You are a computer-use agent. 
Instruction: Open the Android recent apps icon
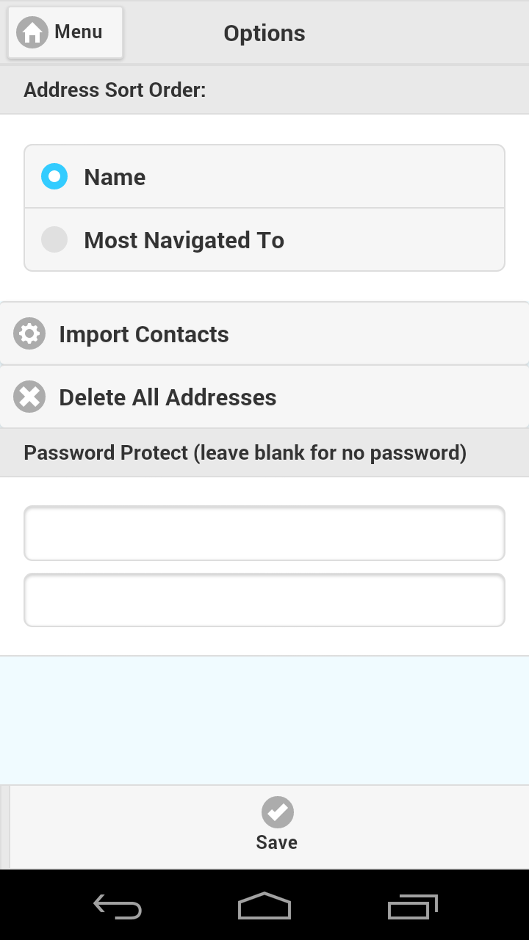tap(413, 907)
